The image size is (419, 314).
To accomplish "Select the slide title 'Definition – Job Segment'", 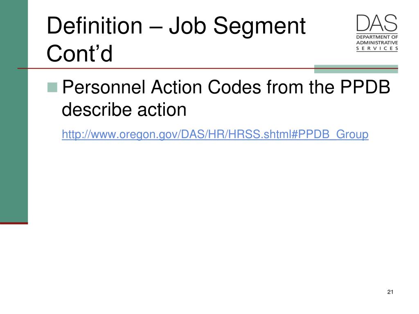I will pyautogui.click(x=176, y=26).
